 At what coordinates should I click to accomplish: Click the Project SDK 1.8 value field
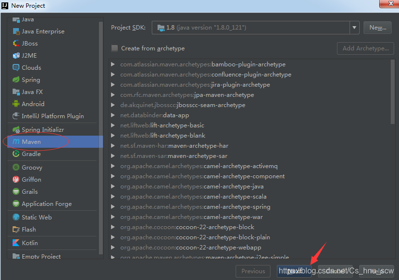click(x=251, y=28)
